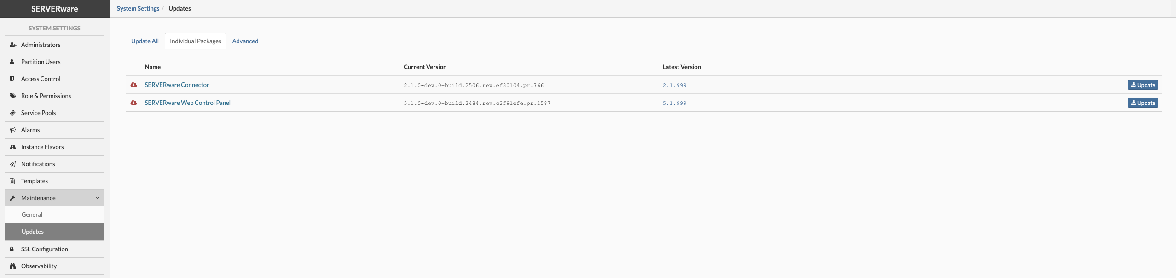Click the Current Version column header
Image resolution: width=1176 pixels, height=278 pixels.
(x=425, y=67)
